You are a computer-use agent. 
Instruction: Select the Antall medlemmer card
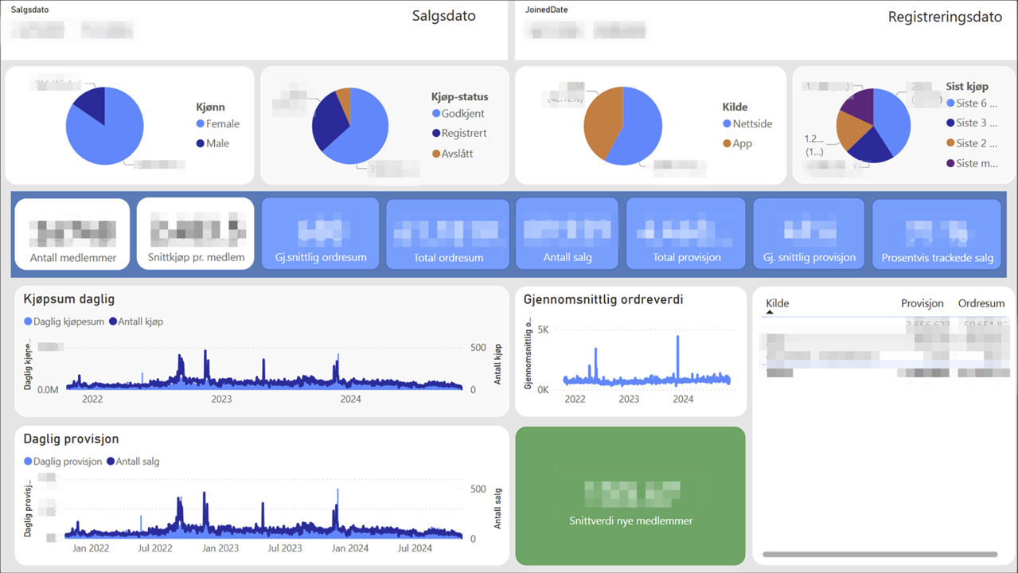[x=72, y=233]
